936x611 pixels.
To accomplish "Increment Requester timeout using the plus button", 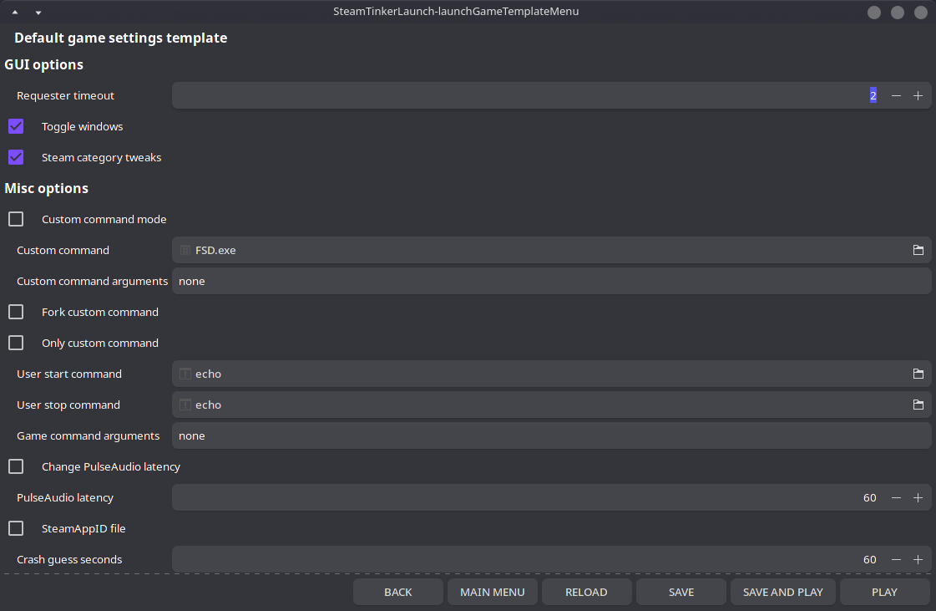I will click(918, 95).
